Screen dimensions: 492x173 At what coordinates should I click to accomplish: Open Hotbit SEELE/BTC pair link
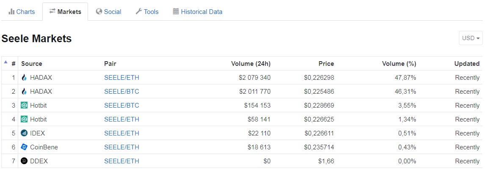[x=122, y=105]
